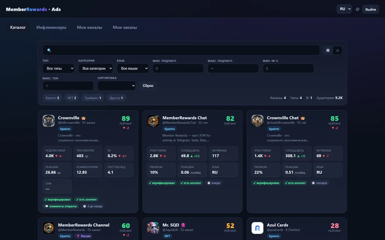Open the Сортировка dropdown
385x240 pixels.
point(117,86)
